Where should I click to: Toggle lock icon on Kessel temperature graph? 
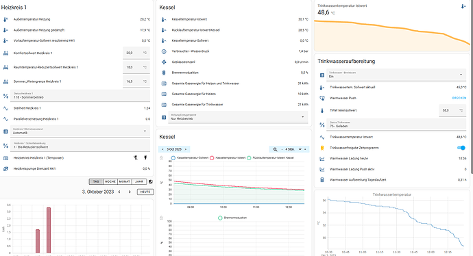(161, 158)
